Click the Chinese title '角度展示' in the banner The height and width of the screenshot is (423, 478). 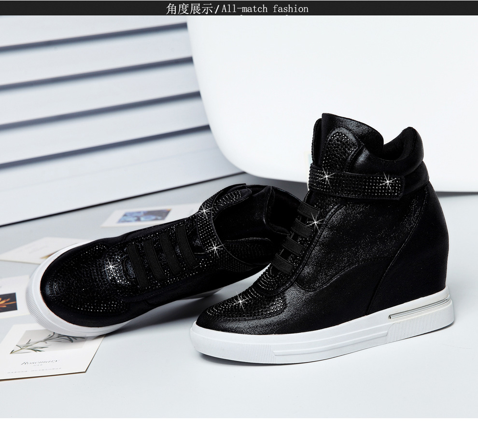189,8
